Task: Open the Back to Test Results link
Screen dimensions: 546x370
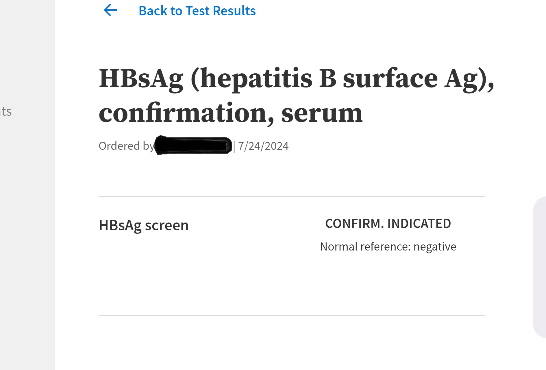Action: tap(197, 11)
